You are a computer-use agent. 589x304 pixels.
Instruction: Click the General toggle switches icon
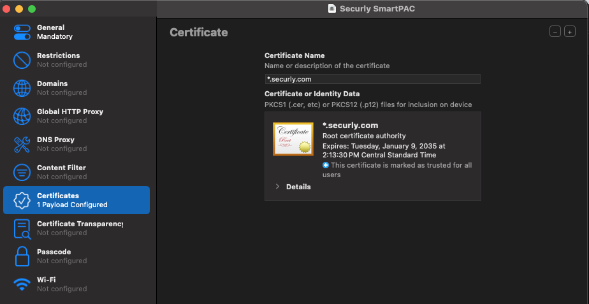22,33
